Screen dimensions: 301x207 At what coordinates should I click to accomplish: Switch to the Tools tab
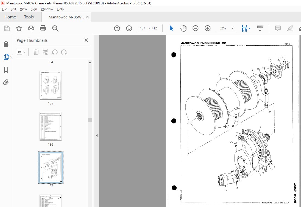tap(29, 17)
